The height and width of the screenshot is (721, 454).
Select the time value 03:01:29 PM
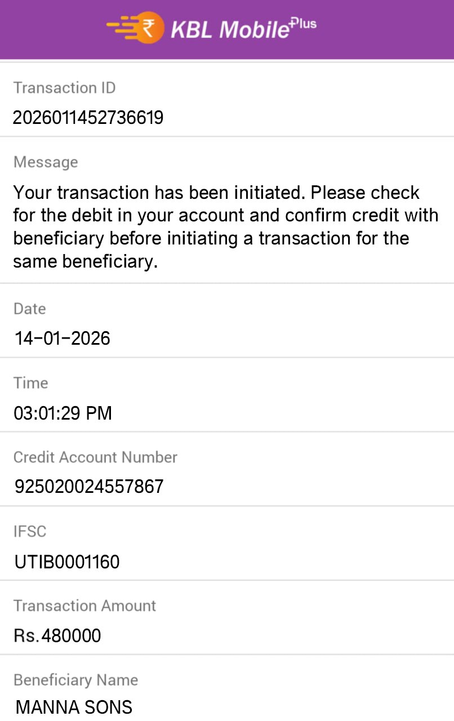pyautogui.click(x=63, y=413)
